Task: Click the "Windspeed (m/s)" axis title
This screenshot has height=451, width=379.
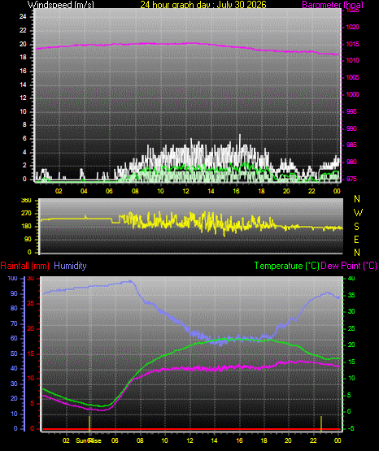Action: (x=61, y=4)
